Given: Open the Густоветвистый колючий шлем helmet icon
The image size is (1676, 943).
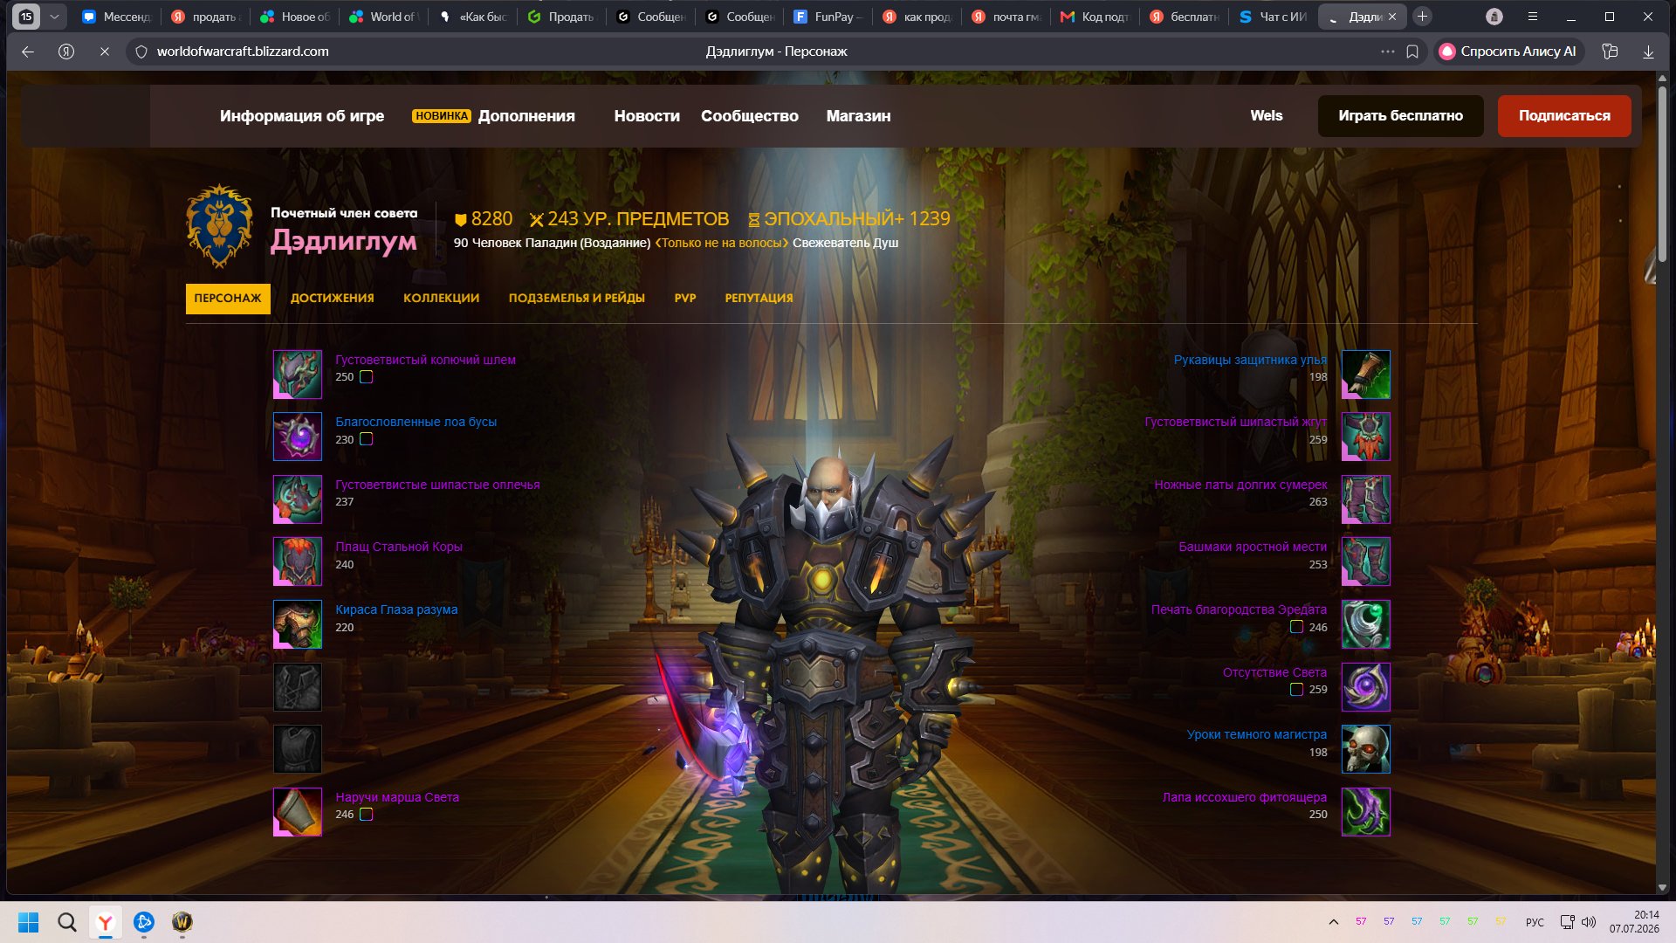Looking at the screenshot, I should 298,375.
